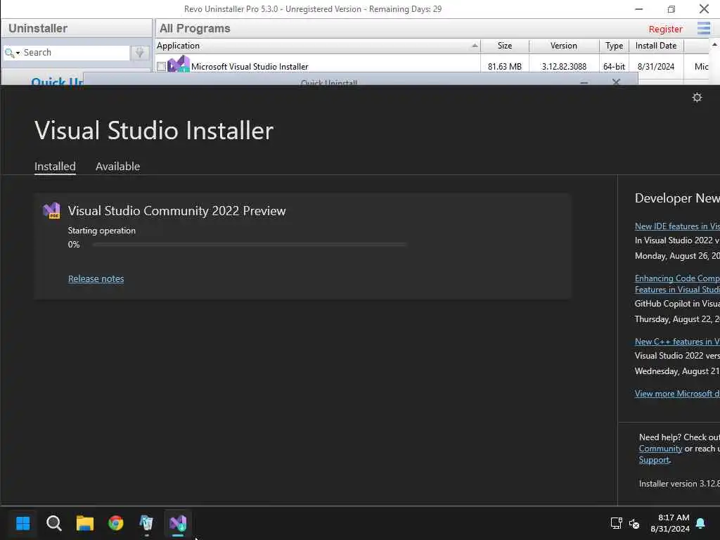Open the Release notes link
720x540 pixels.
click(96, 278)
